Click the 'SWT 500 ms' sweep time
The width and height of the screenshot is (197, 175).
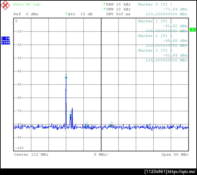[x=118, y=14]
